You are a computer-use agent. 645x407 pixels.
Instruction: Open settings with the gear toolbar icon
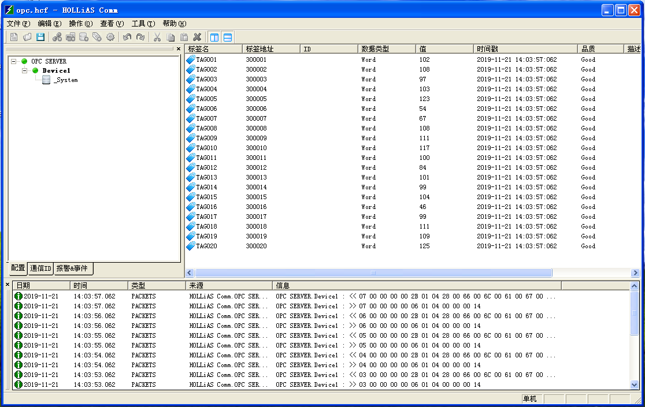coord(110,37)
